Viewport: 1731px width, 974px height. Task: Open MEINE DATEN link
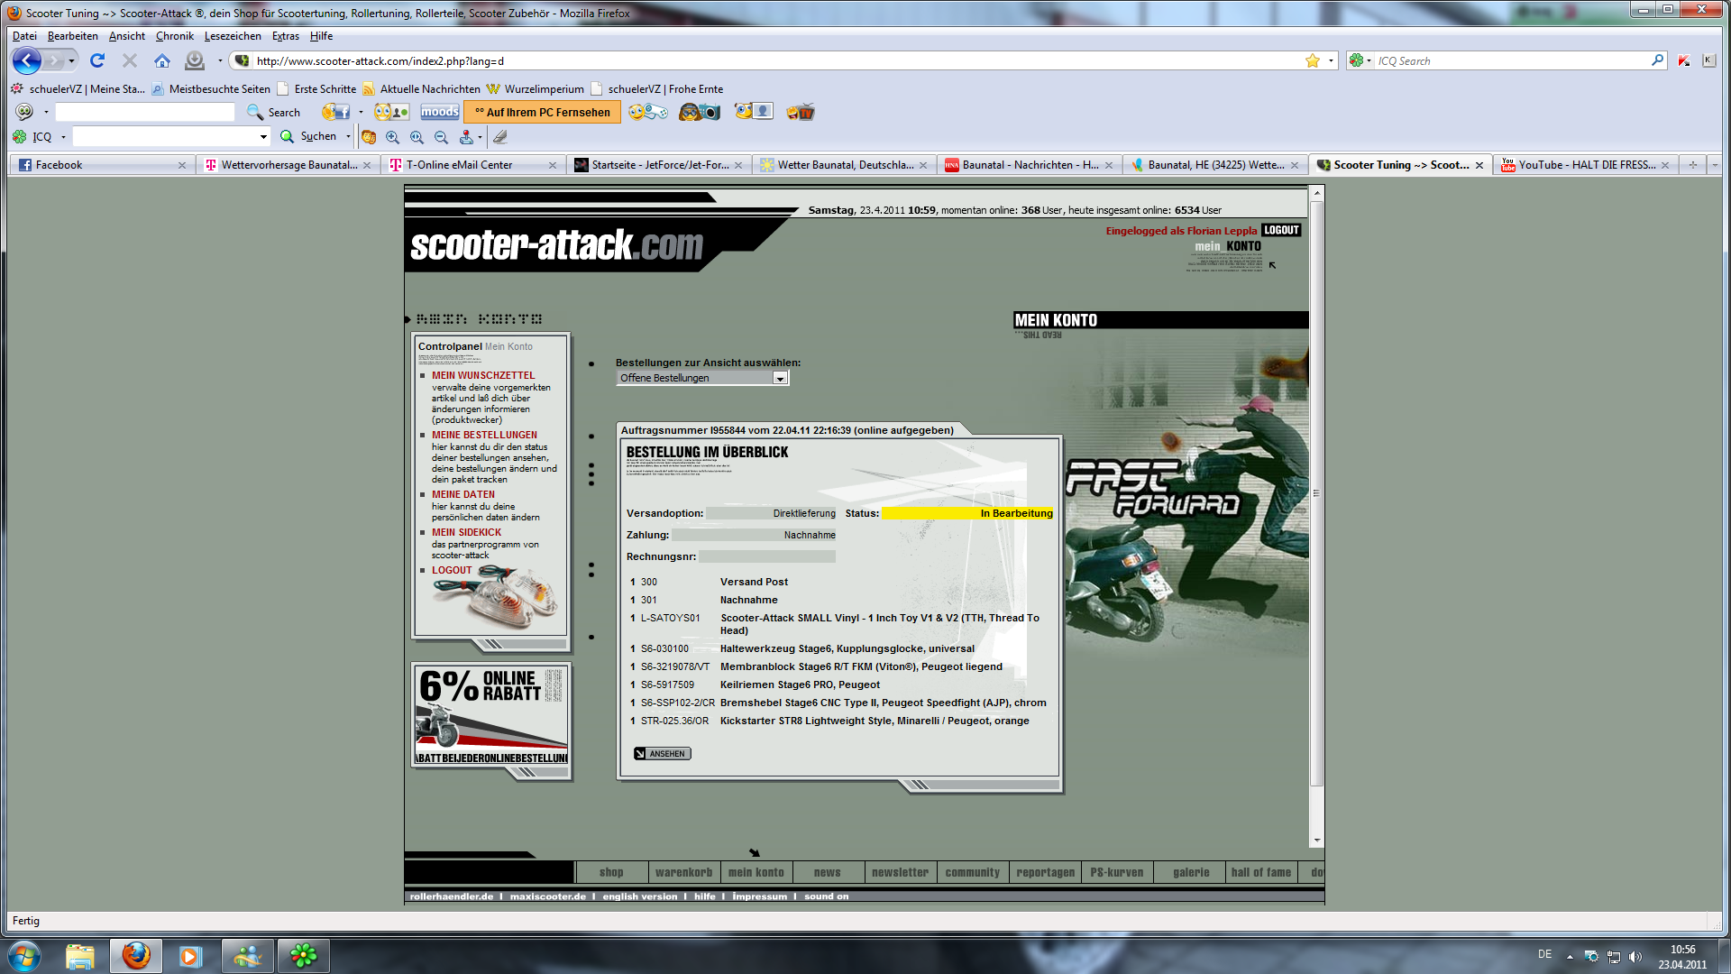463,494
